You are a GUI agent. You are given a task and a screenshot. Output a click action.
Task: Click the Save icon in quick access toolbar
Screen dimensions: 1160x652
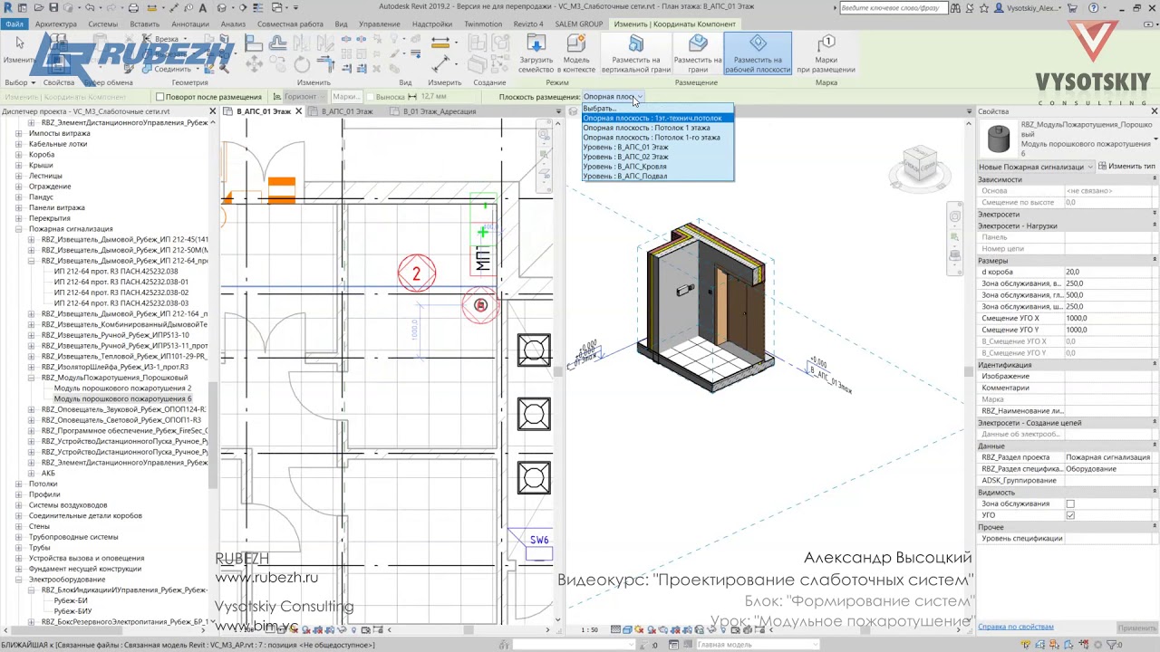click(55, 7)
